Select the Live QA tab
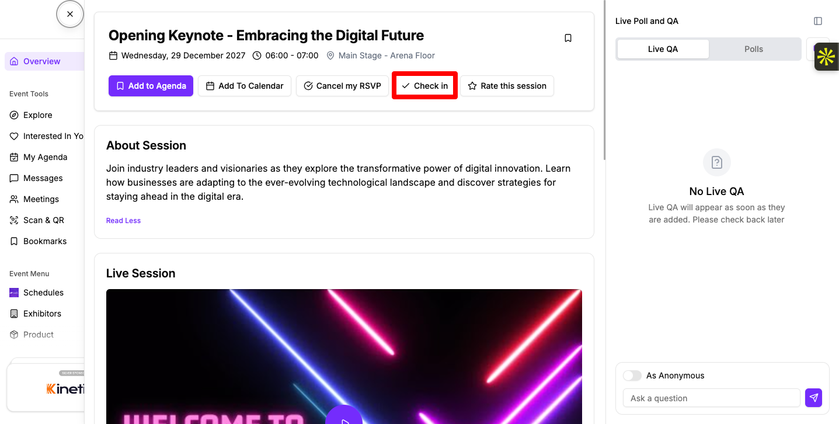839x424 pixels. [x=663, y=49]
